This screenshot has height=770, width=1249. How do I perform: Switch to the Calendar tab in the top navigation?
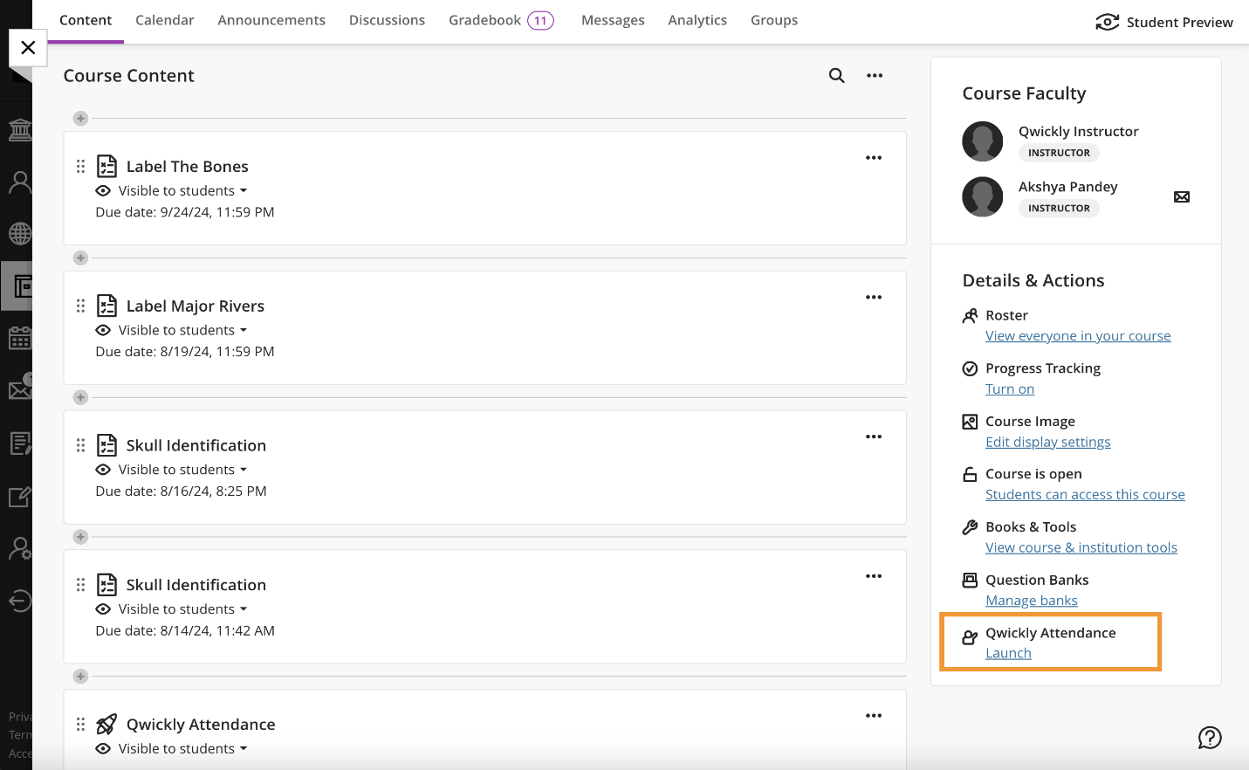[x=165, y=20]
